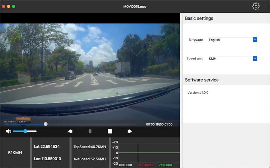Screen dimensions: 270x168
Task: Click the dashcam video frame
Action: click(x=90, y=71)
